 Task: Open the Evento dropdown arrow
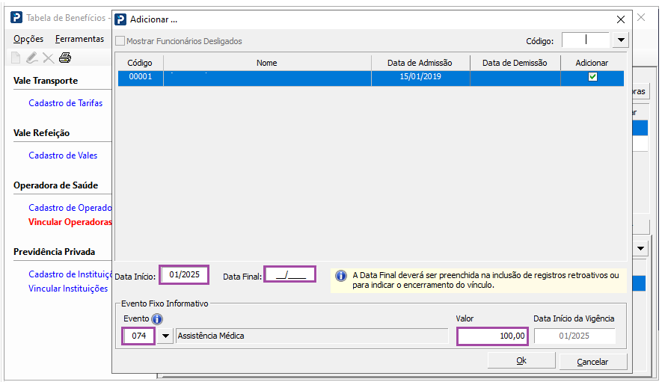pos(165,336)
